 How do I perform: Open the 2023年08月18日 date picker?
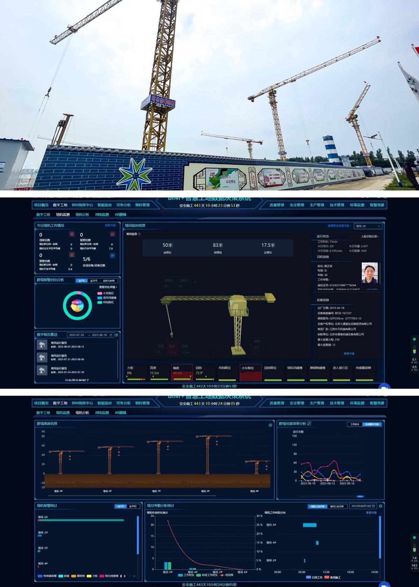[x=363, y=506]
